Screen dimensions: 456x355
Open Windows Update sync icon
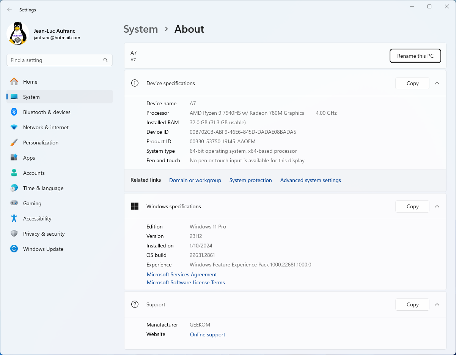point(14,249)
